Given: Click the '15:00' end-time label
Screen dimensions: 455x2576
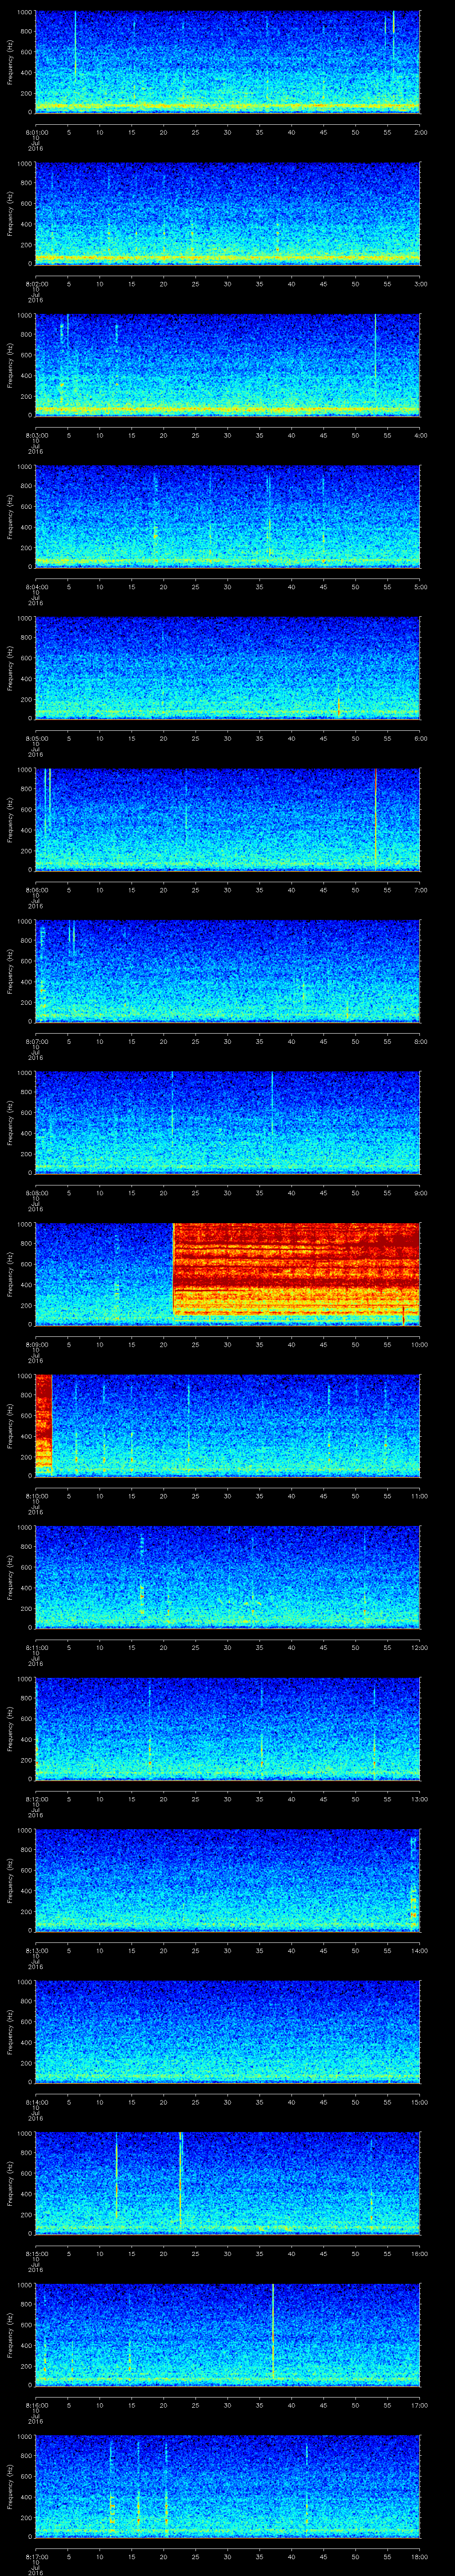Looking at the screenshot, I should coord(419,2101).
